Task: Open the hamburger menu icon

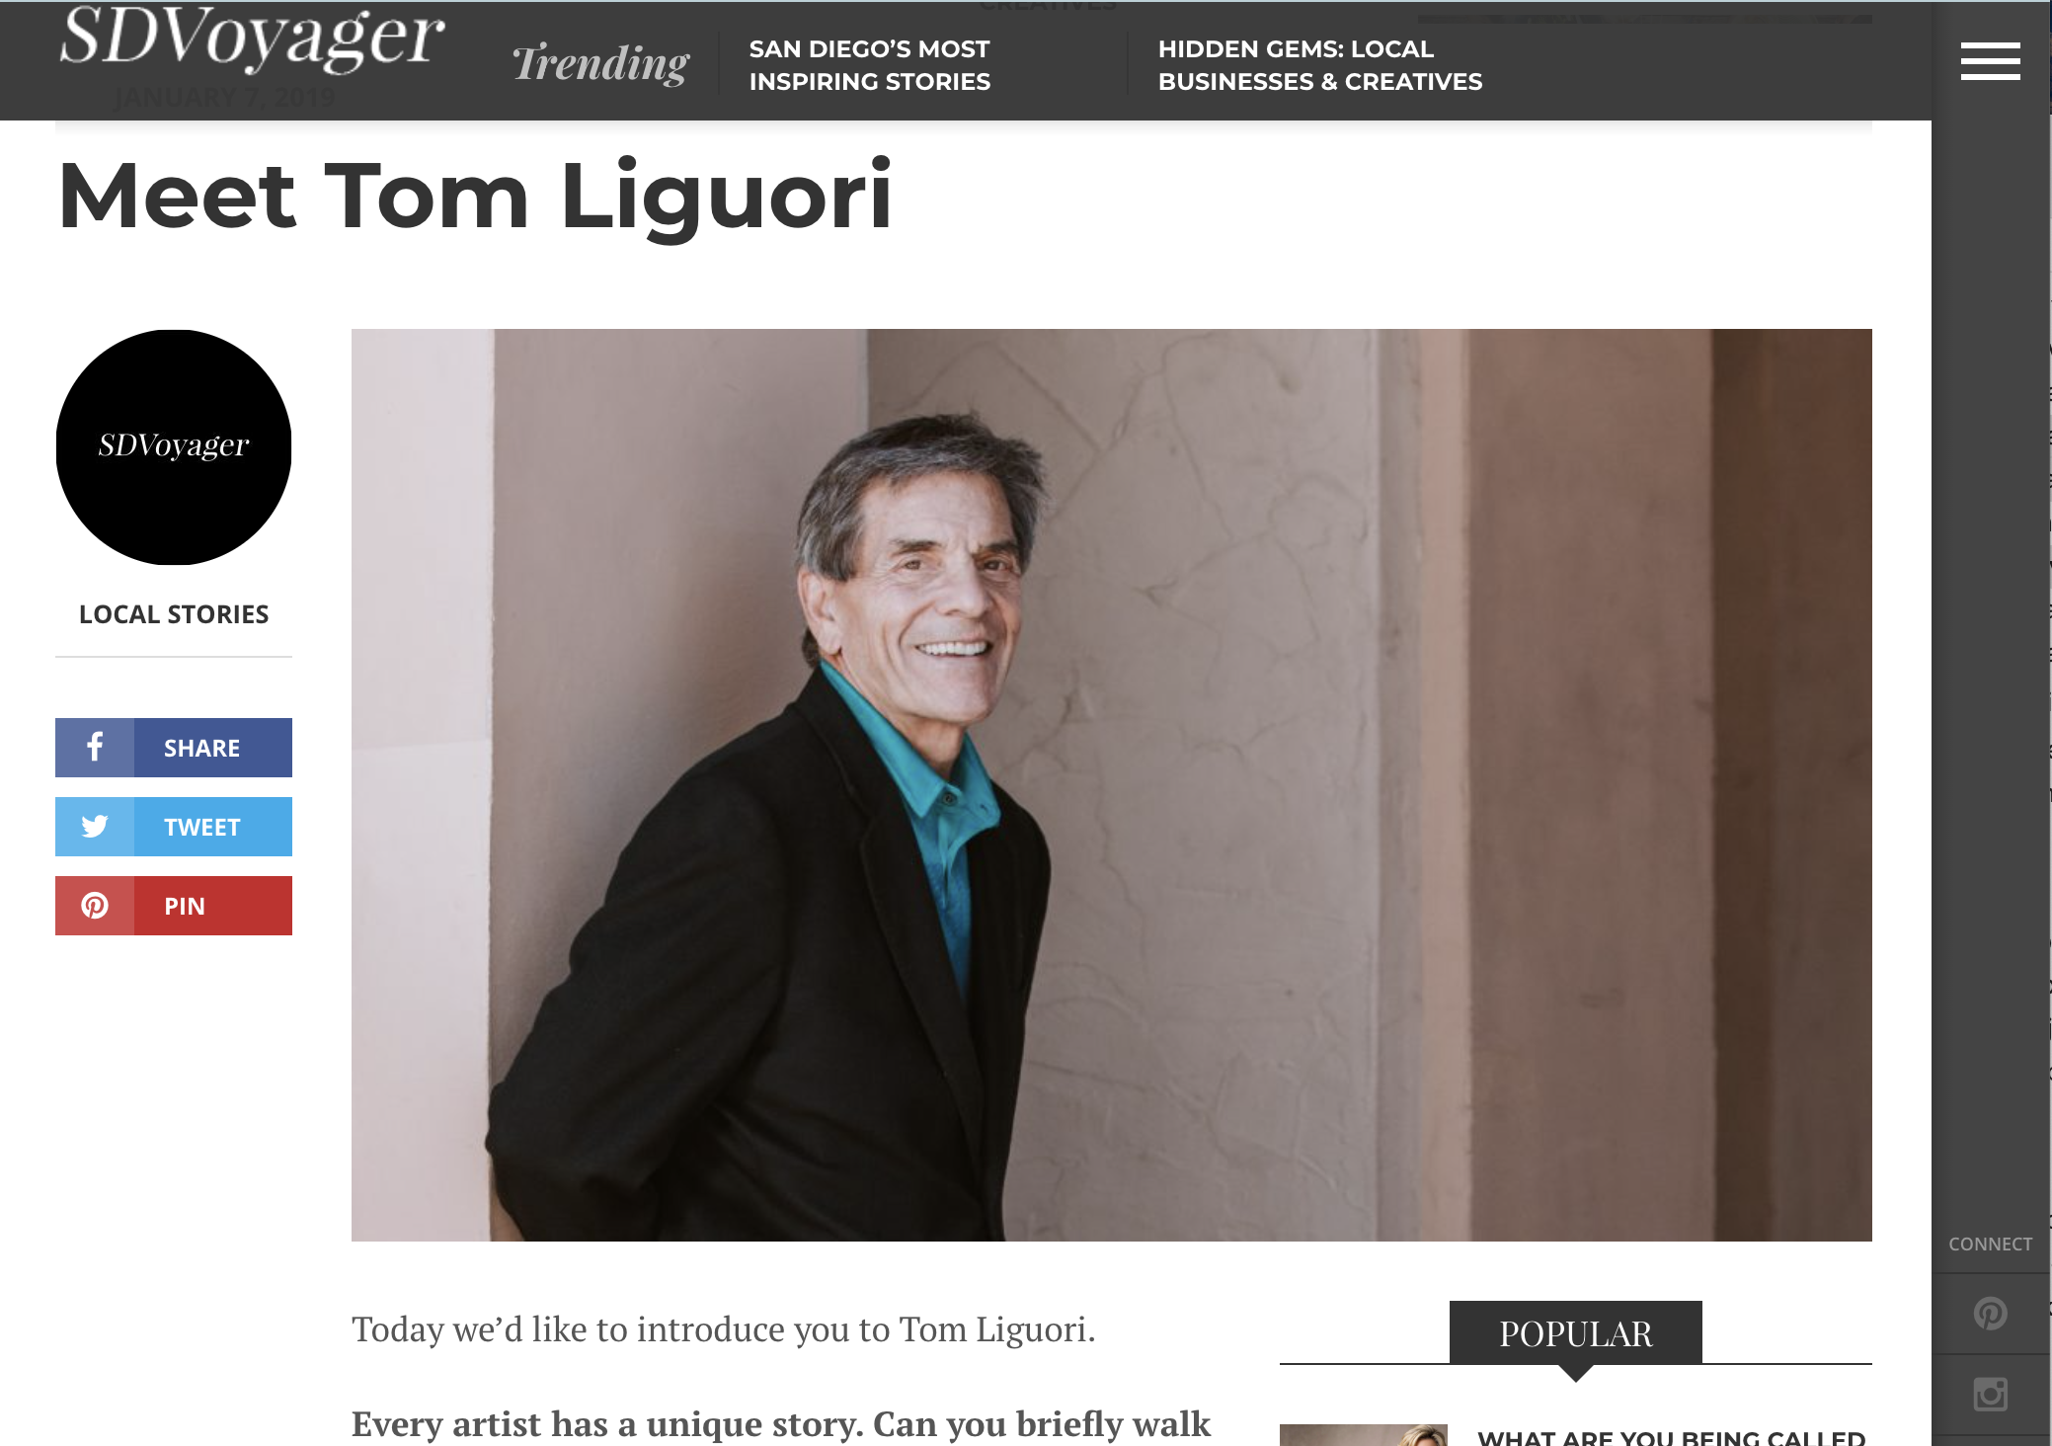Action: pos(1990,61)
